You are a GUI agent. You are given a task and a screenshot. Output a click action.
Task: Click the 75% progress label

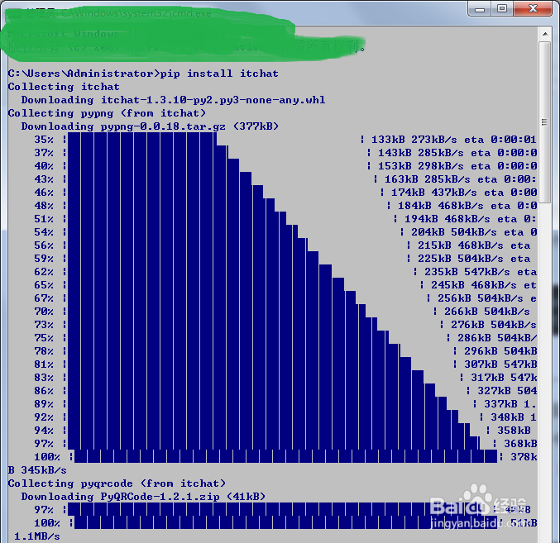[44, 338]
